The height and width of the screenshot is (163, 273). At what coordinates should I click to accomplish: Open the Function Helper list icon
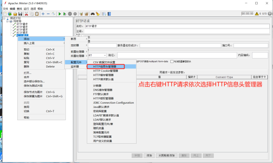104,14
